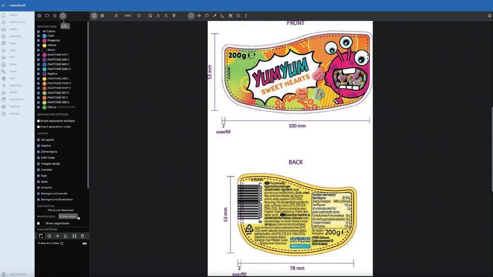Click the bounding box view option icon

(x=74, y=236)
